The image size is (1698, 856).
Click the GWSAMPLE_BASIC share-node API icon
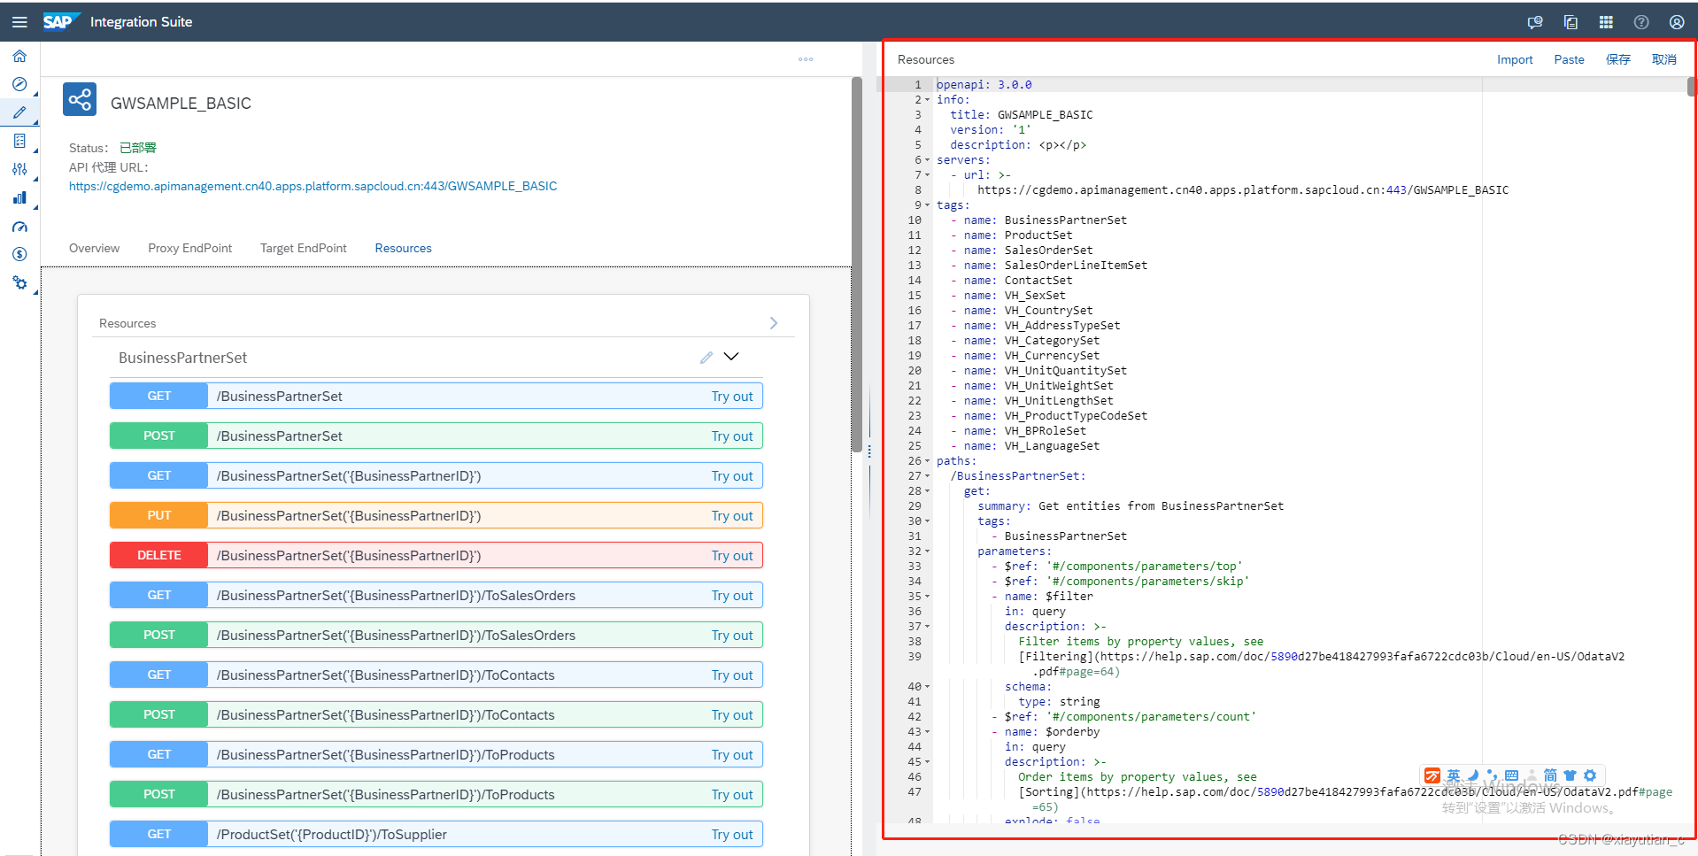pos(80,99)
